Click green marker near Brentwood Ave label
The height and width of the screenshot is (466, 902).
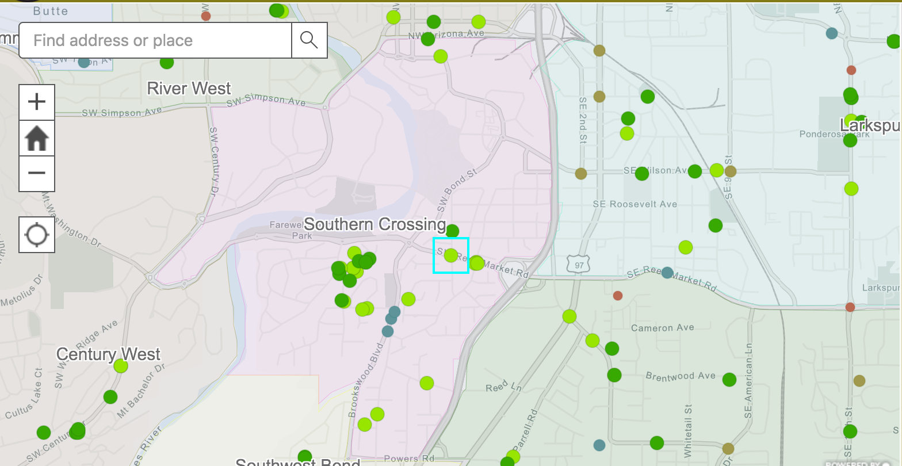(x=729, y=380)
